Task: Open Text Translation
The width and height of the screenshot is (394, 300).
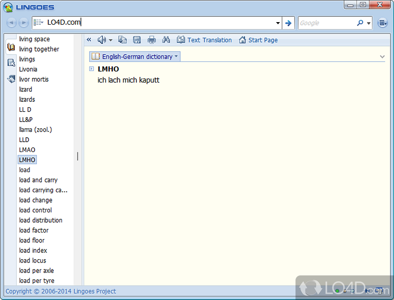Action: [x=204, y=40]
